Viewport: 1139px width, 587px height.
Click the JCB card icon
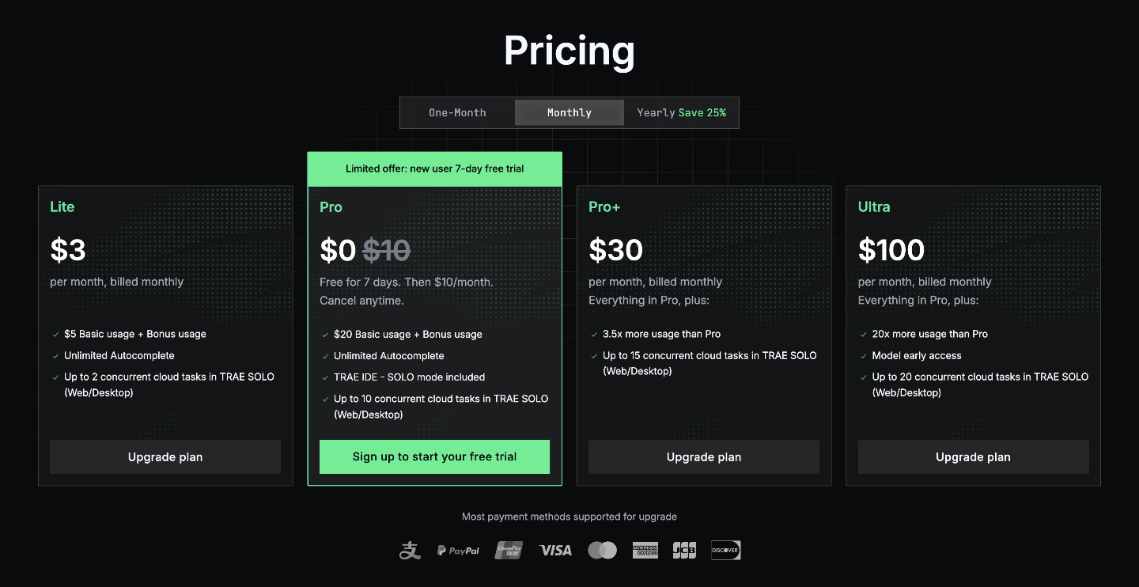pos(684,551)
